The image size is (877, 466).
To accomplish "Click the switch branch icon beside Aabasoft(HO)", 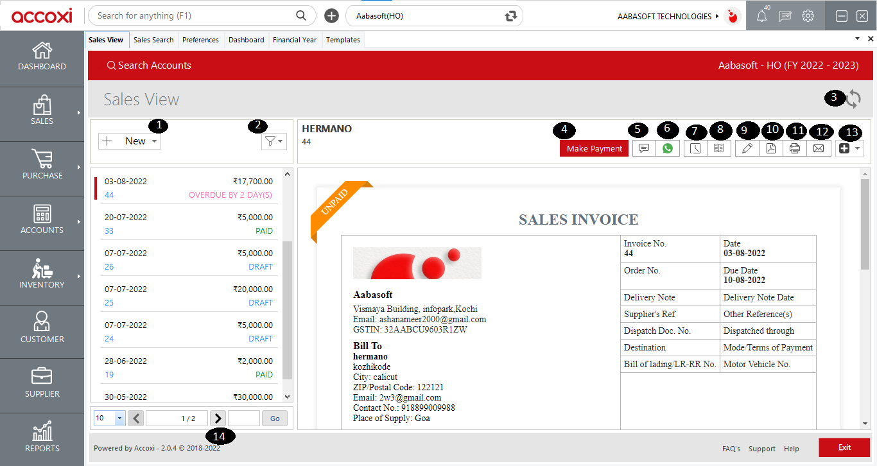I will coord(511,16).
